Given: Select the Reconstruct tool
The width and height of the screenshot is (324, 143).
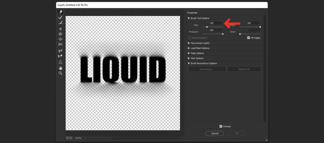Looking at the screenshot, I should point(60,18).
